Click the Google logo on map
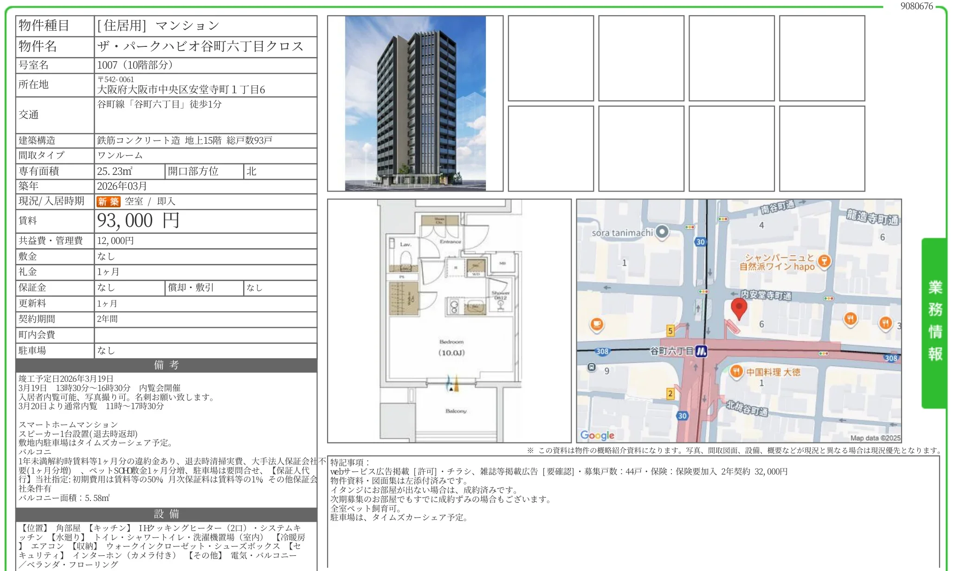The height and width of the screenshot is (571, 954). tap(597, 435)
